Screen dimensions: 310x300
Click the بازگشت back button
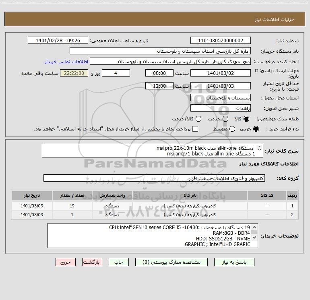pos(92,262)
